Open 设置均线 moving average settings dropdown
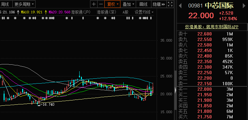The height and width of the screenshot is (120, 248). coord(144,12)
